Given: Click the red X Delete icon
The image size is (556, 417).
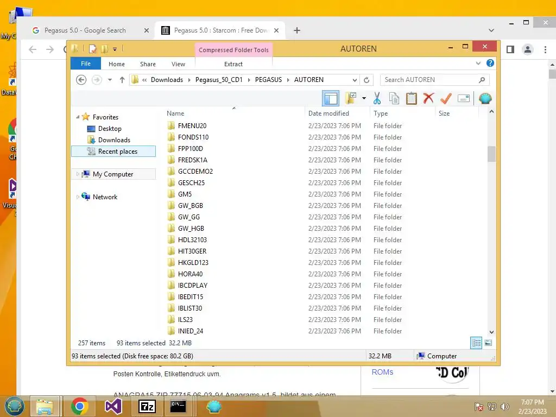Looking at the screenshot, I should pos(428,98).
